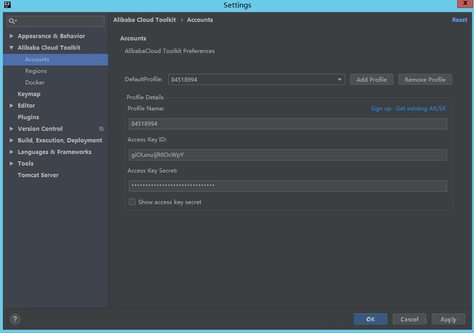Open Docker settings page
The width and height of the screenshot is (474, 333).
coord(35,83)
